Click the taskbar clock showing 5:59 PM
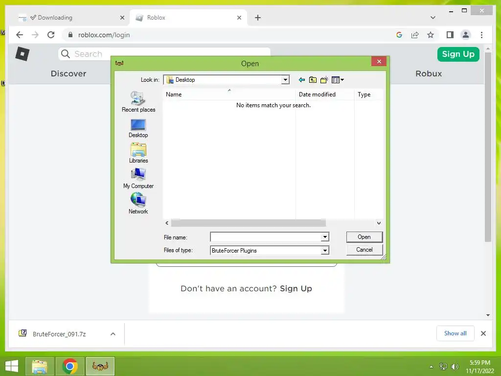 point(479,366)
